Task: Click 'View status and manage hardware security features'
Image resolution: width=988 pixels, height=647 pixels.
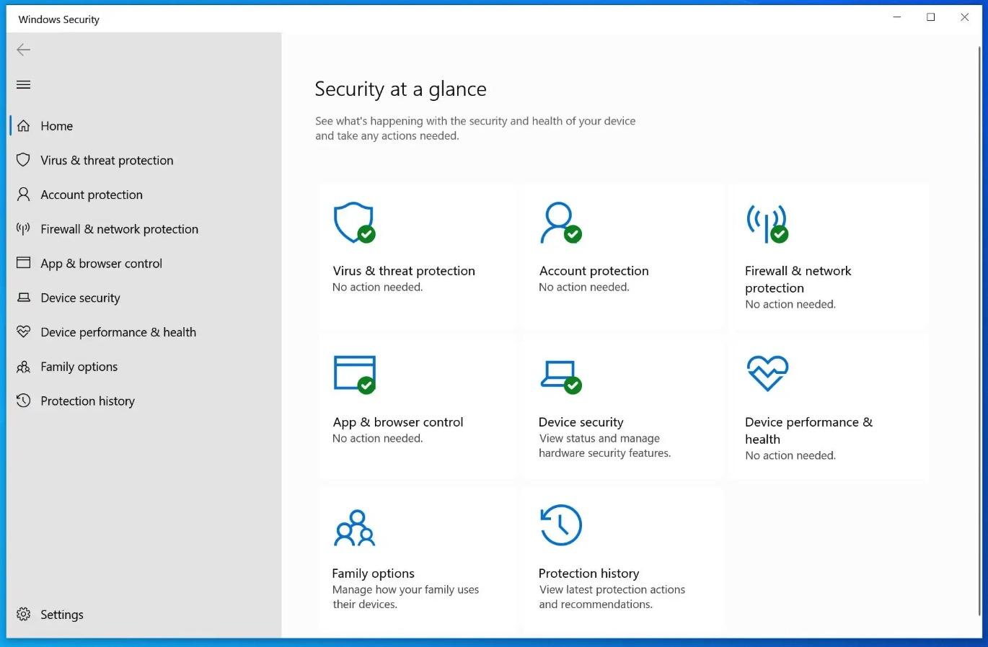Action: pyautogui.click(x=605, y=446)
